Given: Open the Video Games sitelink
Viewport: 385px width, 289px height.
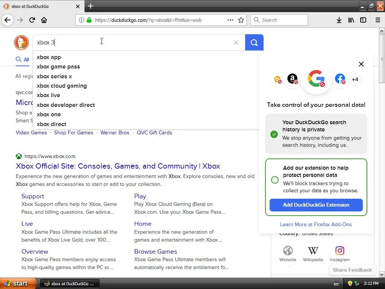Looking at the screenshot, I should [x=31, y=132].
